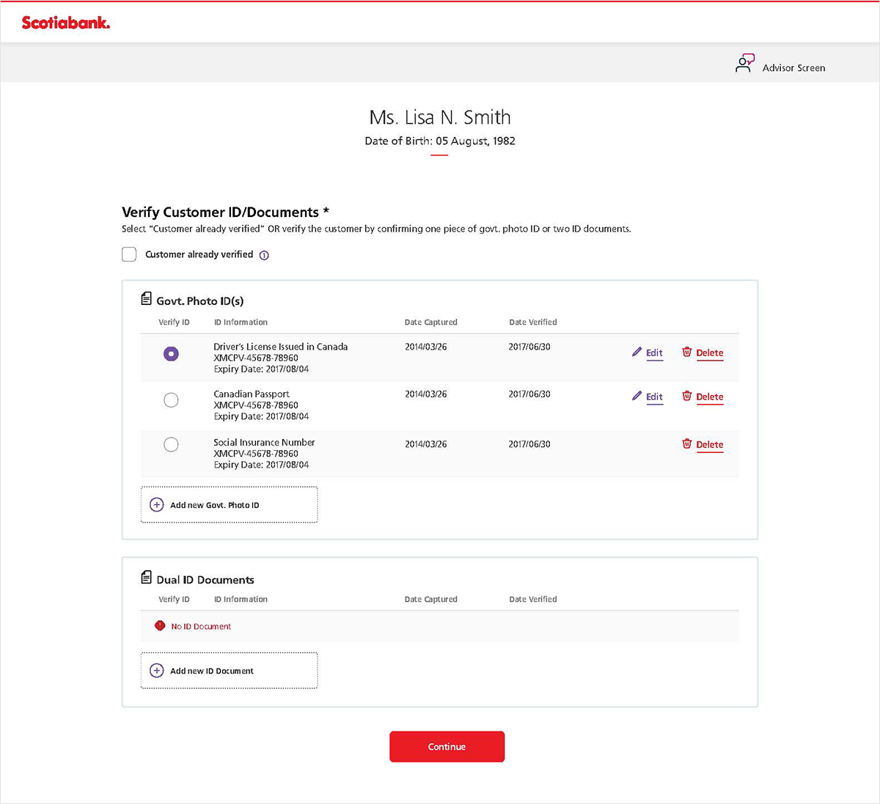Tick the Customer already verified checkbox
Viewport: 880px width, 804px height.
(129, 254)
